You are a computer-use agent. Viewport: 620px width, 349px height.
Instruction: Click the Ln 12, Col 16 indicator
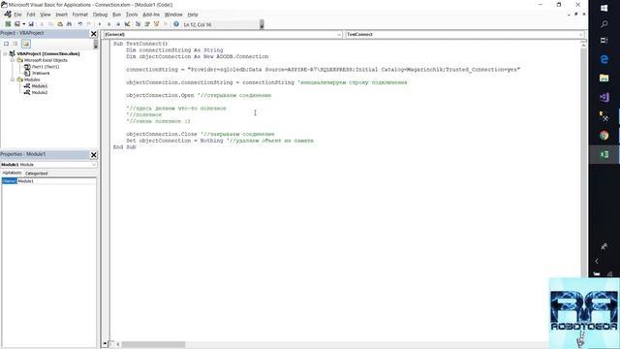pyautogui.click(x=198, y=24)
